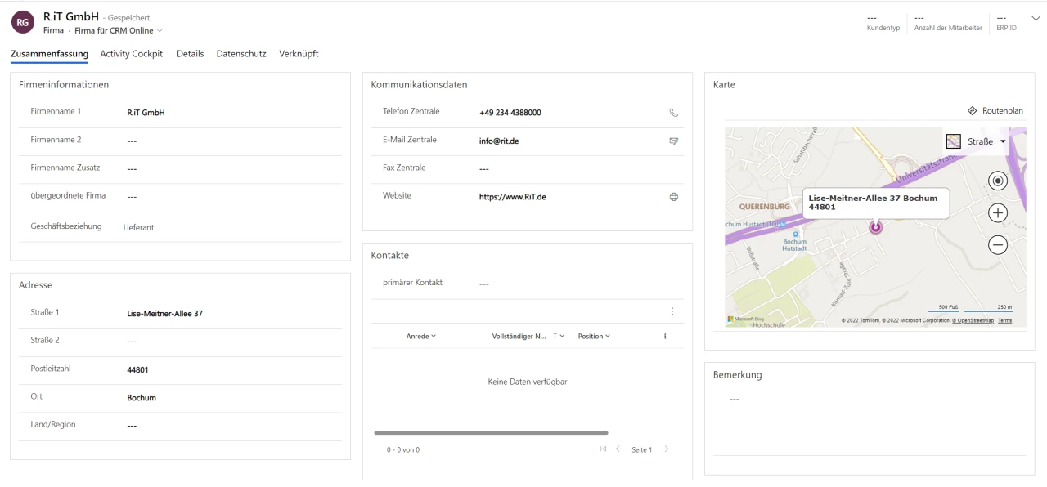Click the locate-me icon on the map
Screen dimensions: 1047x487
pos(997,180)
